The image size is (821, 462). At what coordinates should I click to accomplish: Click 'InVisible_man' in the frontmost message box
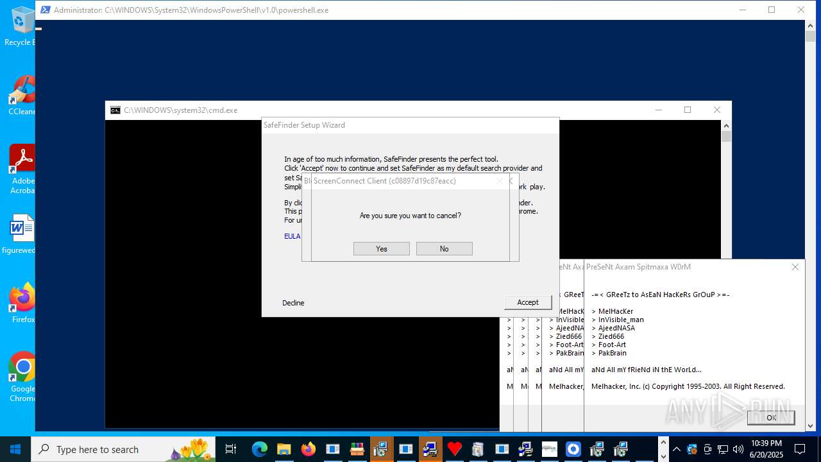[x=621, y=320]
